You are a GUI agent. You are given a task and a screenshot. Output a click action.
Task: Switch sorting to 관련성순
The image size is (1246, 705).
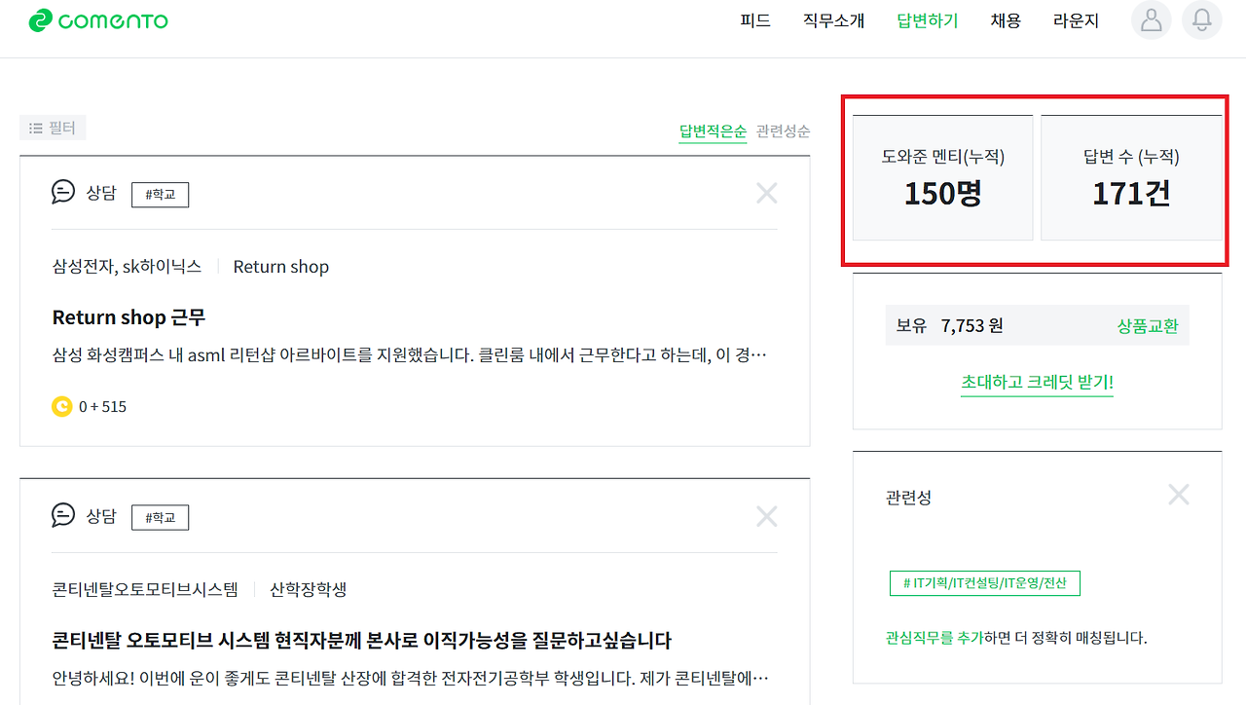pyautogui.click(x=782, y=130)
